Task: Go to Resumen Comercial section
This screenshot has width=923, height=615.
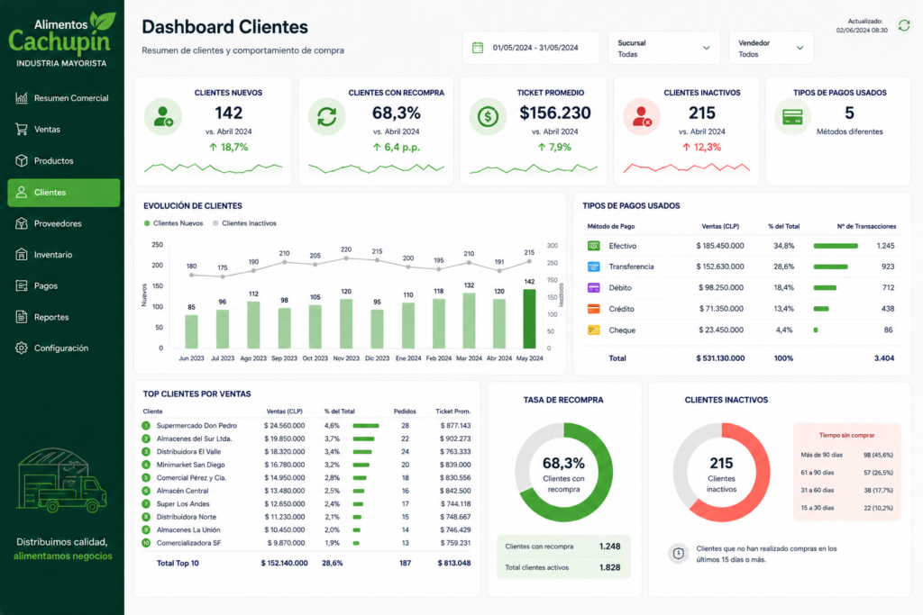Action: pos(63,98)
